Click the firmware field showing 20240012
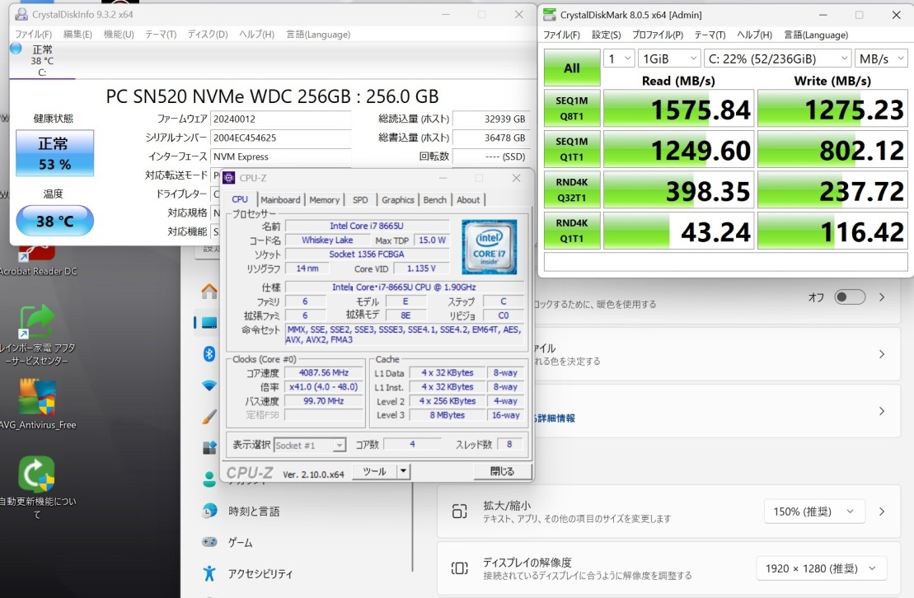 [x=280, y=119]
